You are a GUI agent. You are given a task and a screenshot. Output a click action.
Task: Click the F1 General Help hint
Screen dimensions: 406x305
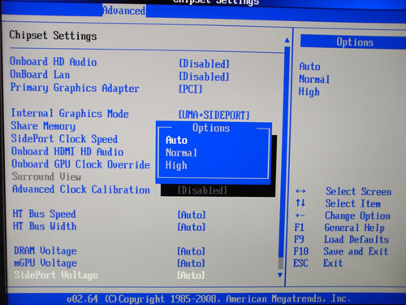tap(339, 228)
